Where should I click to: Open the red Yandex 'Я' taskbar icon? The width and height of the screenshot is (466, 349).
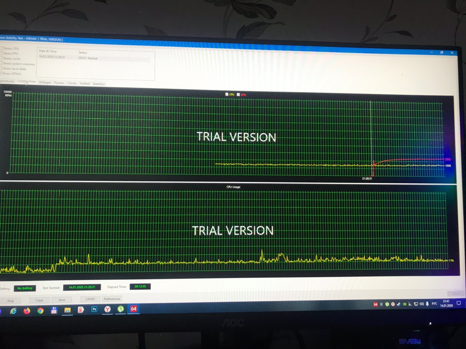coord(81,310)
